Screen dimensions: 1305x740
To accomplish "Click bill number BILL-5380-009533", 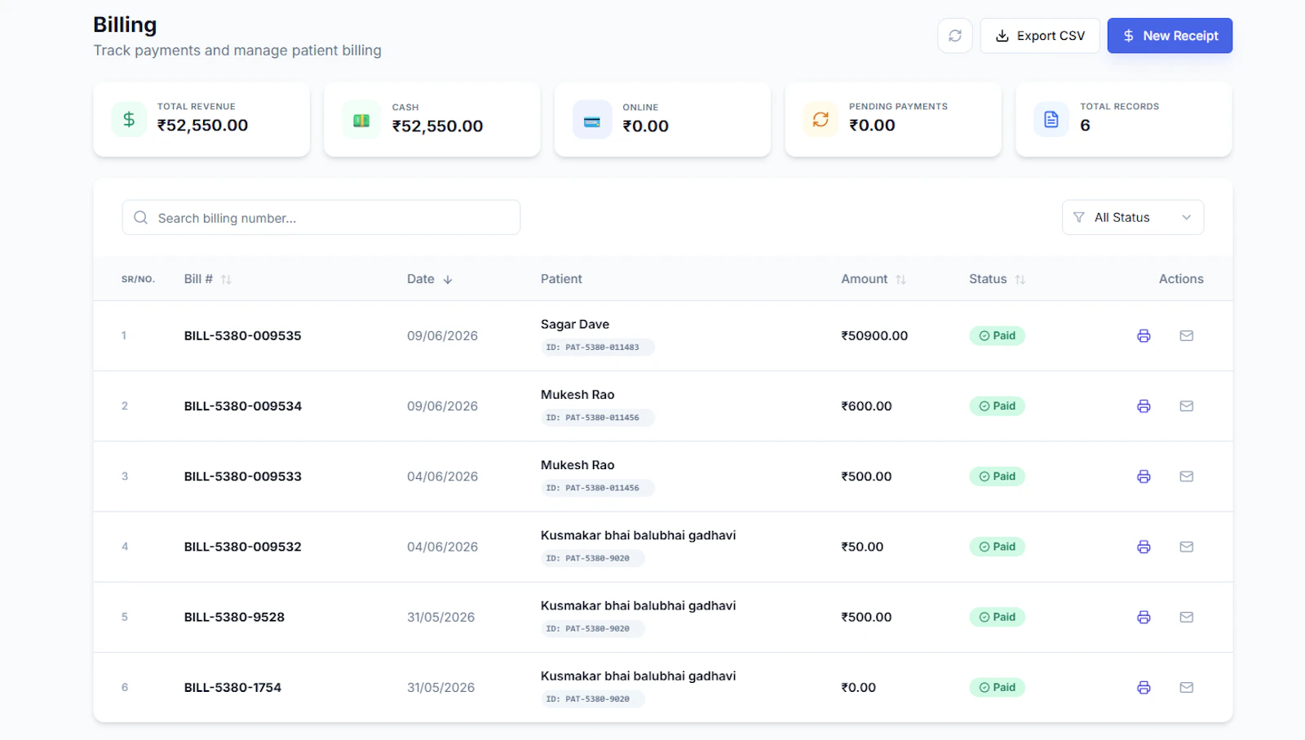I will [x=242, y=476].
